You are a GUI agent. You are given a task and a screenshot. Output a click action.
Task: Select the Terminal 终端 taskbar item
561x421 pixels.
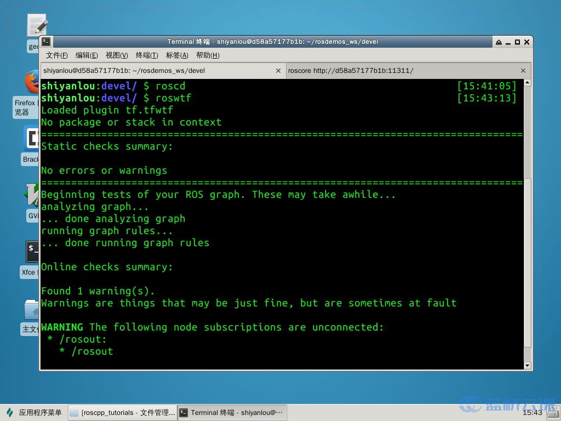pos(232,413)
